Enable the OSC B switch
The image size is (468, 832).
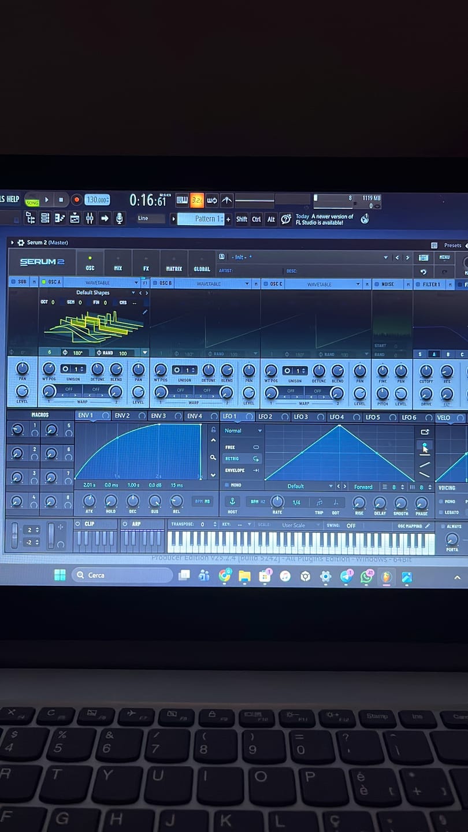155,283
